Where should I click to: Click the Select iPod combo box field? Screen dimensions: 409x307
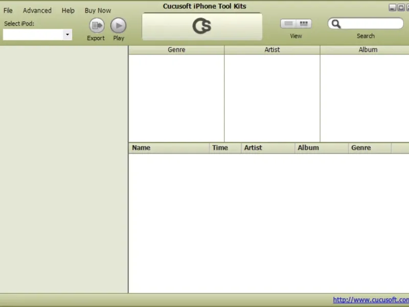(x=37, y=34)
